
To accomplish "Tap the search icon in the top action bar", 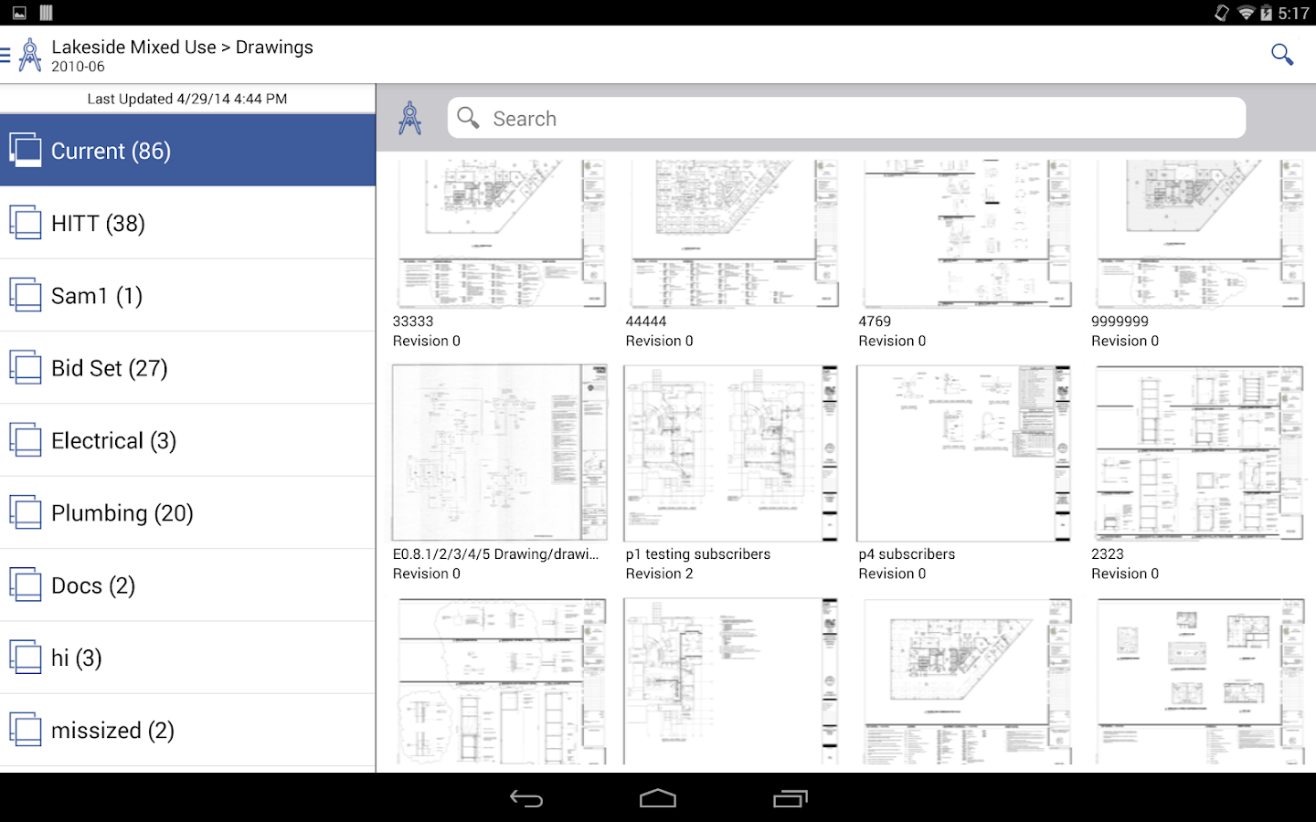I will pos(1282,55).
